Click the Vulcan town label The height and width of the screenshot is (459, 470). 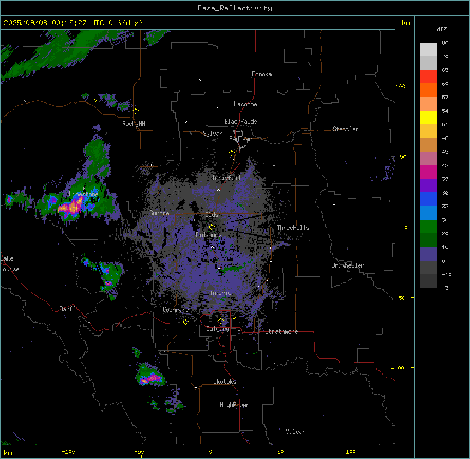pyautogui.click(x=296, y=432)
